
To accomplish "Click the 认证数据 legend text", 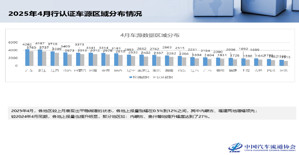I will [165, 77].
